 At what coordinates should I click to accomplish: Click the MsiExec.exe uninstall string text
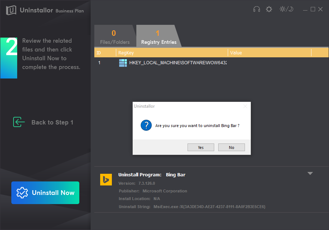tap(209, 207)
